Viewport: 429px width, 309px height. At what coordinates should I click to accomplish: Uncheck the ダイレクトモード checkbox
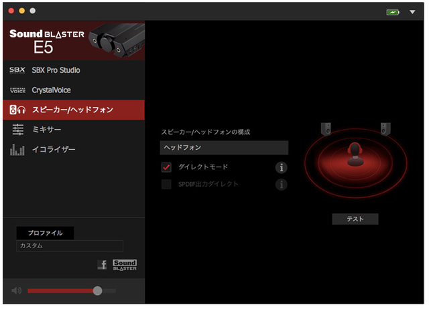pos(166,167)
